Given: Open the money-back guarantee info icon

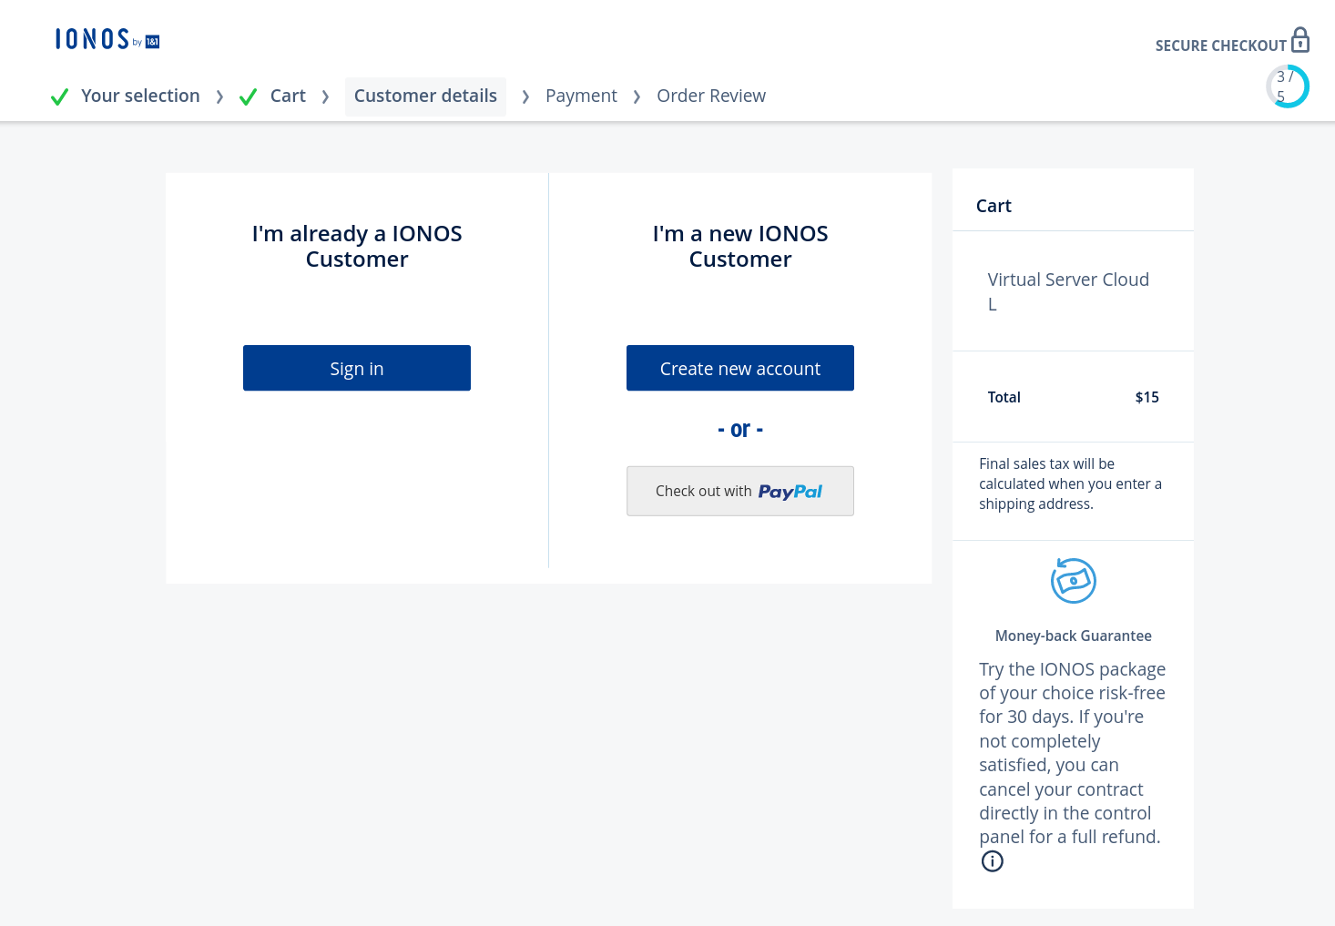Looking at the screenshot, I should tap(993, 861).
